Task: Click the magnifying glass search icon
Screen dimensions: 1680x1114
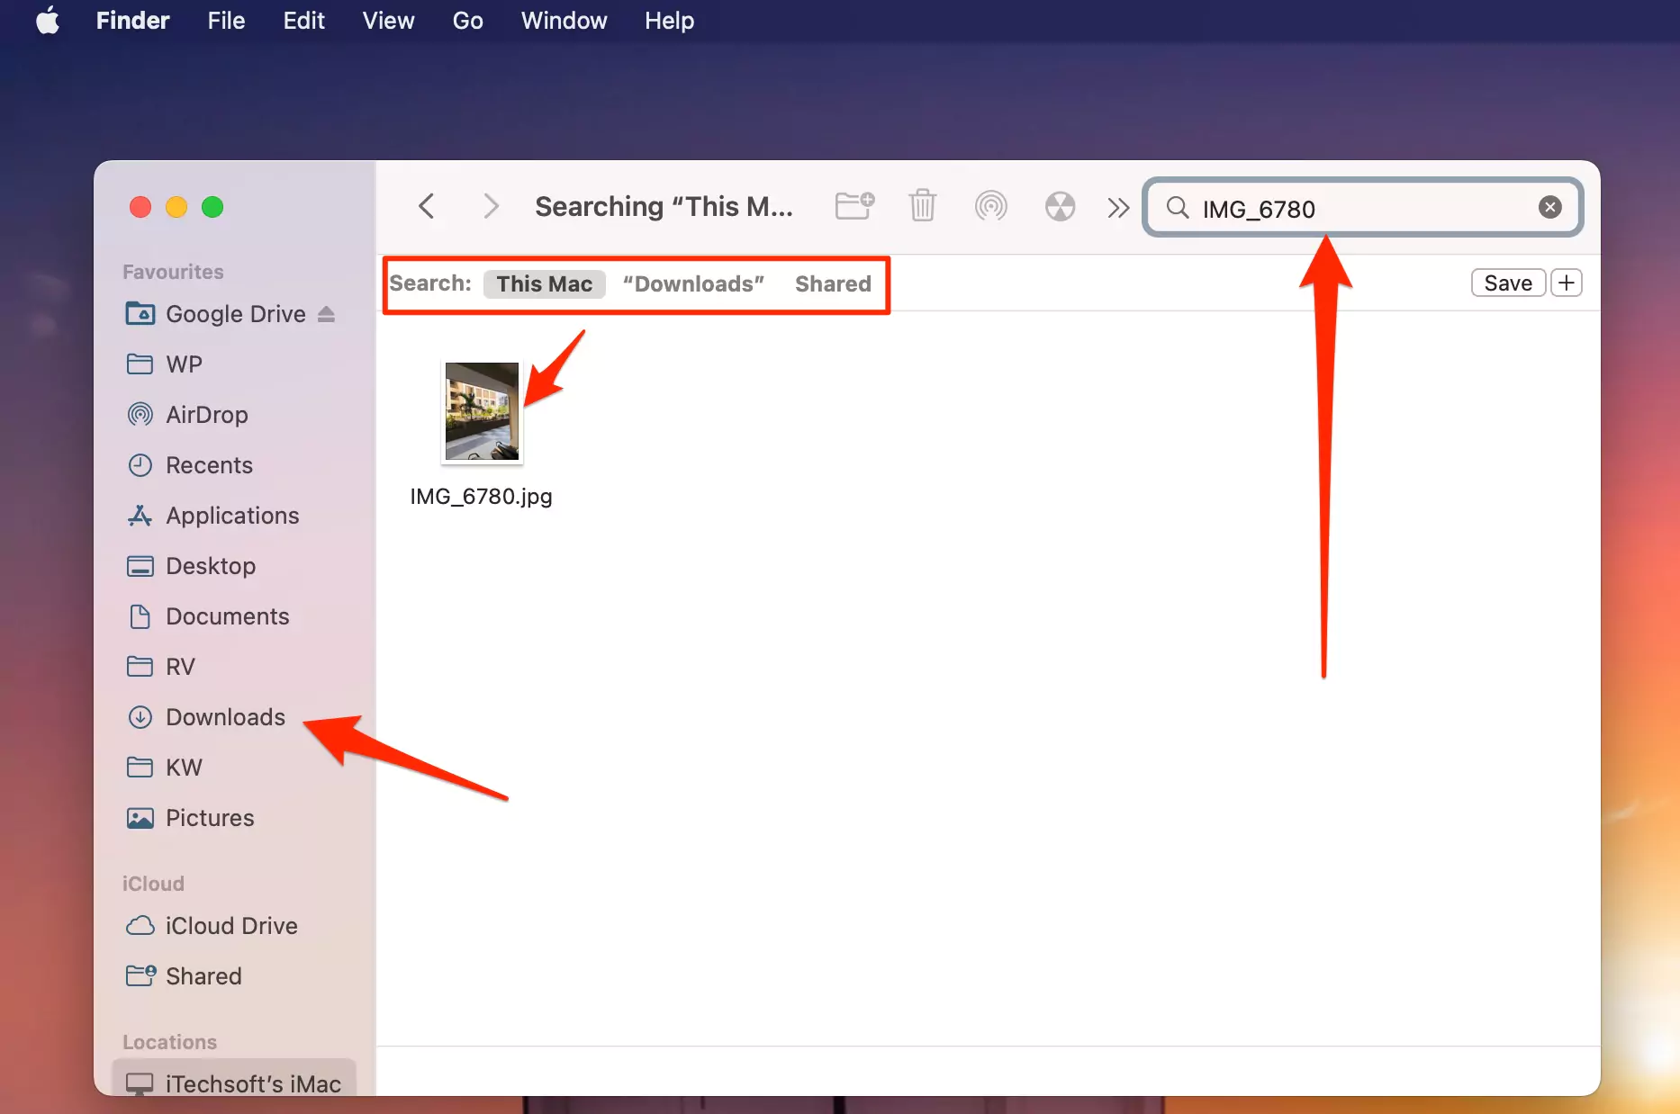Action: pyautogui.click(x=1177, y=208)
